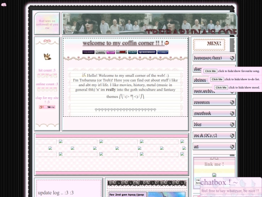The image size is (262, 197).
Task: Open the chatbox ! ~ panel header
Action: 219,182
